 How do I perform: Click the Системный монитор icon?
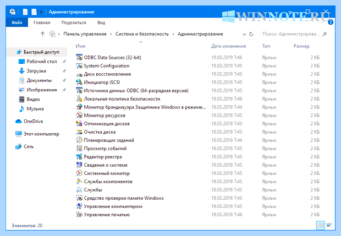79,173
